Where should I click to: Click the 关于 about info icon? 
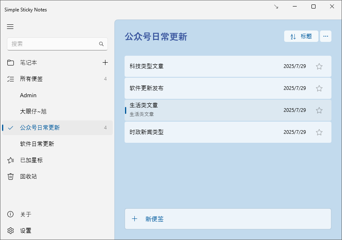[11, 214]
